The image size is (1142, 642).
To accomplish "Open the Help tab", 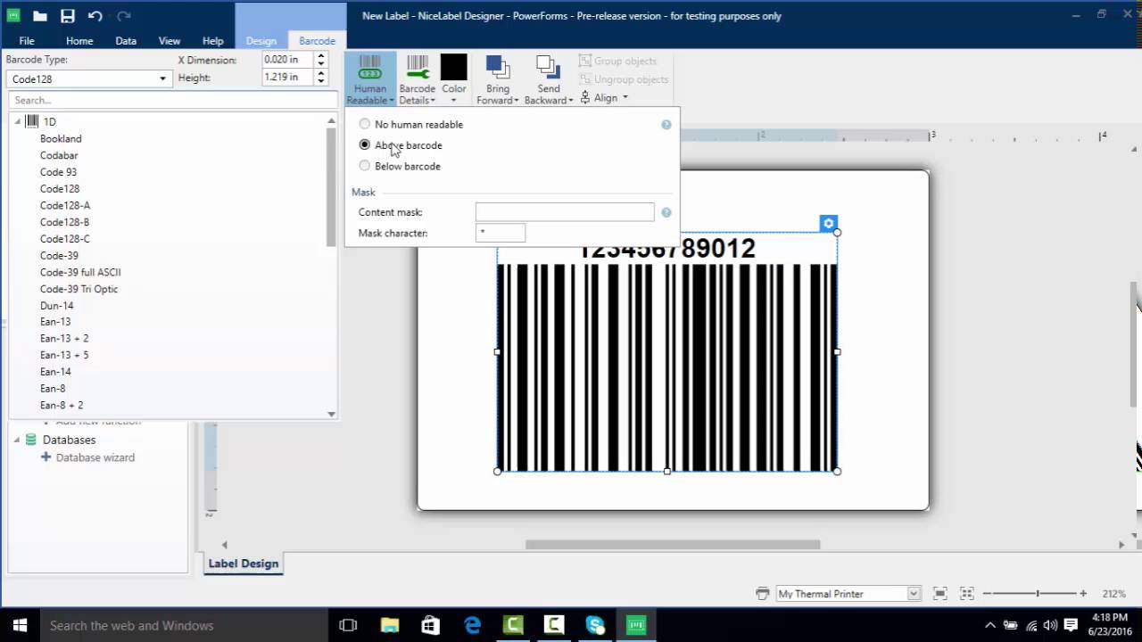I will click(x=212, y=41).
